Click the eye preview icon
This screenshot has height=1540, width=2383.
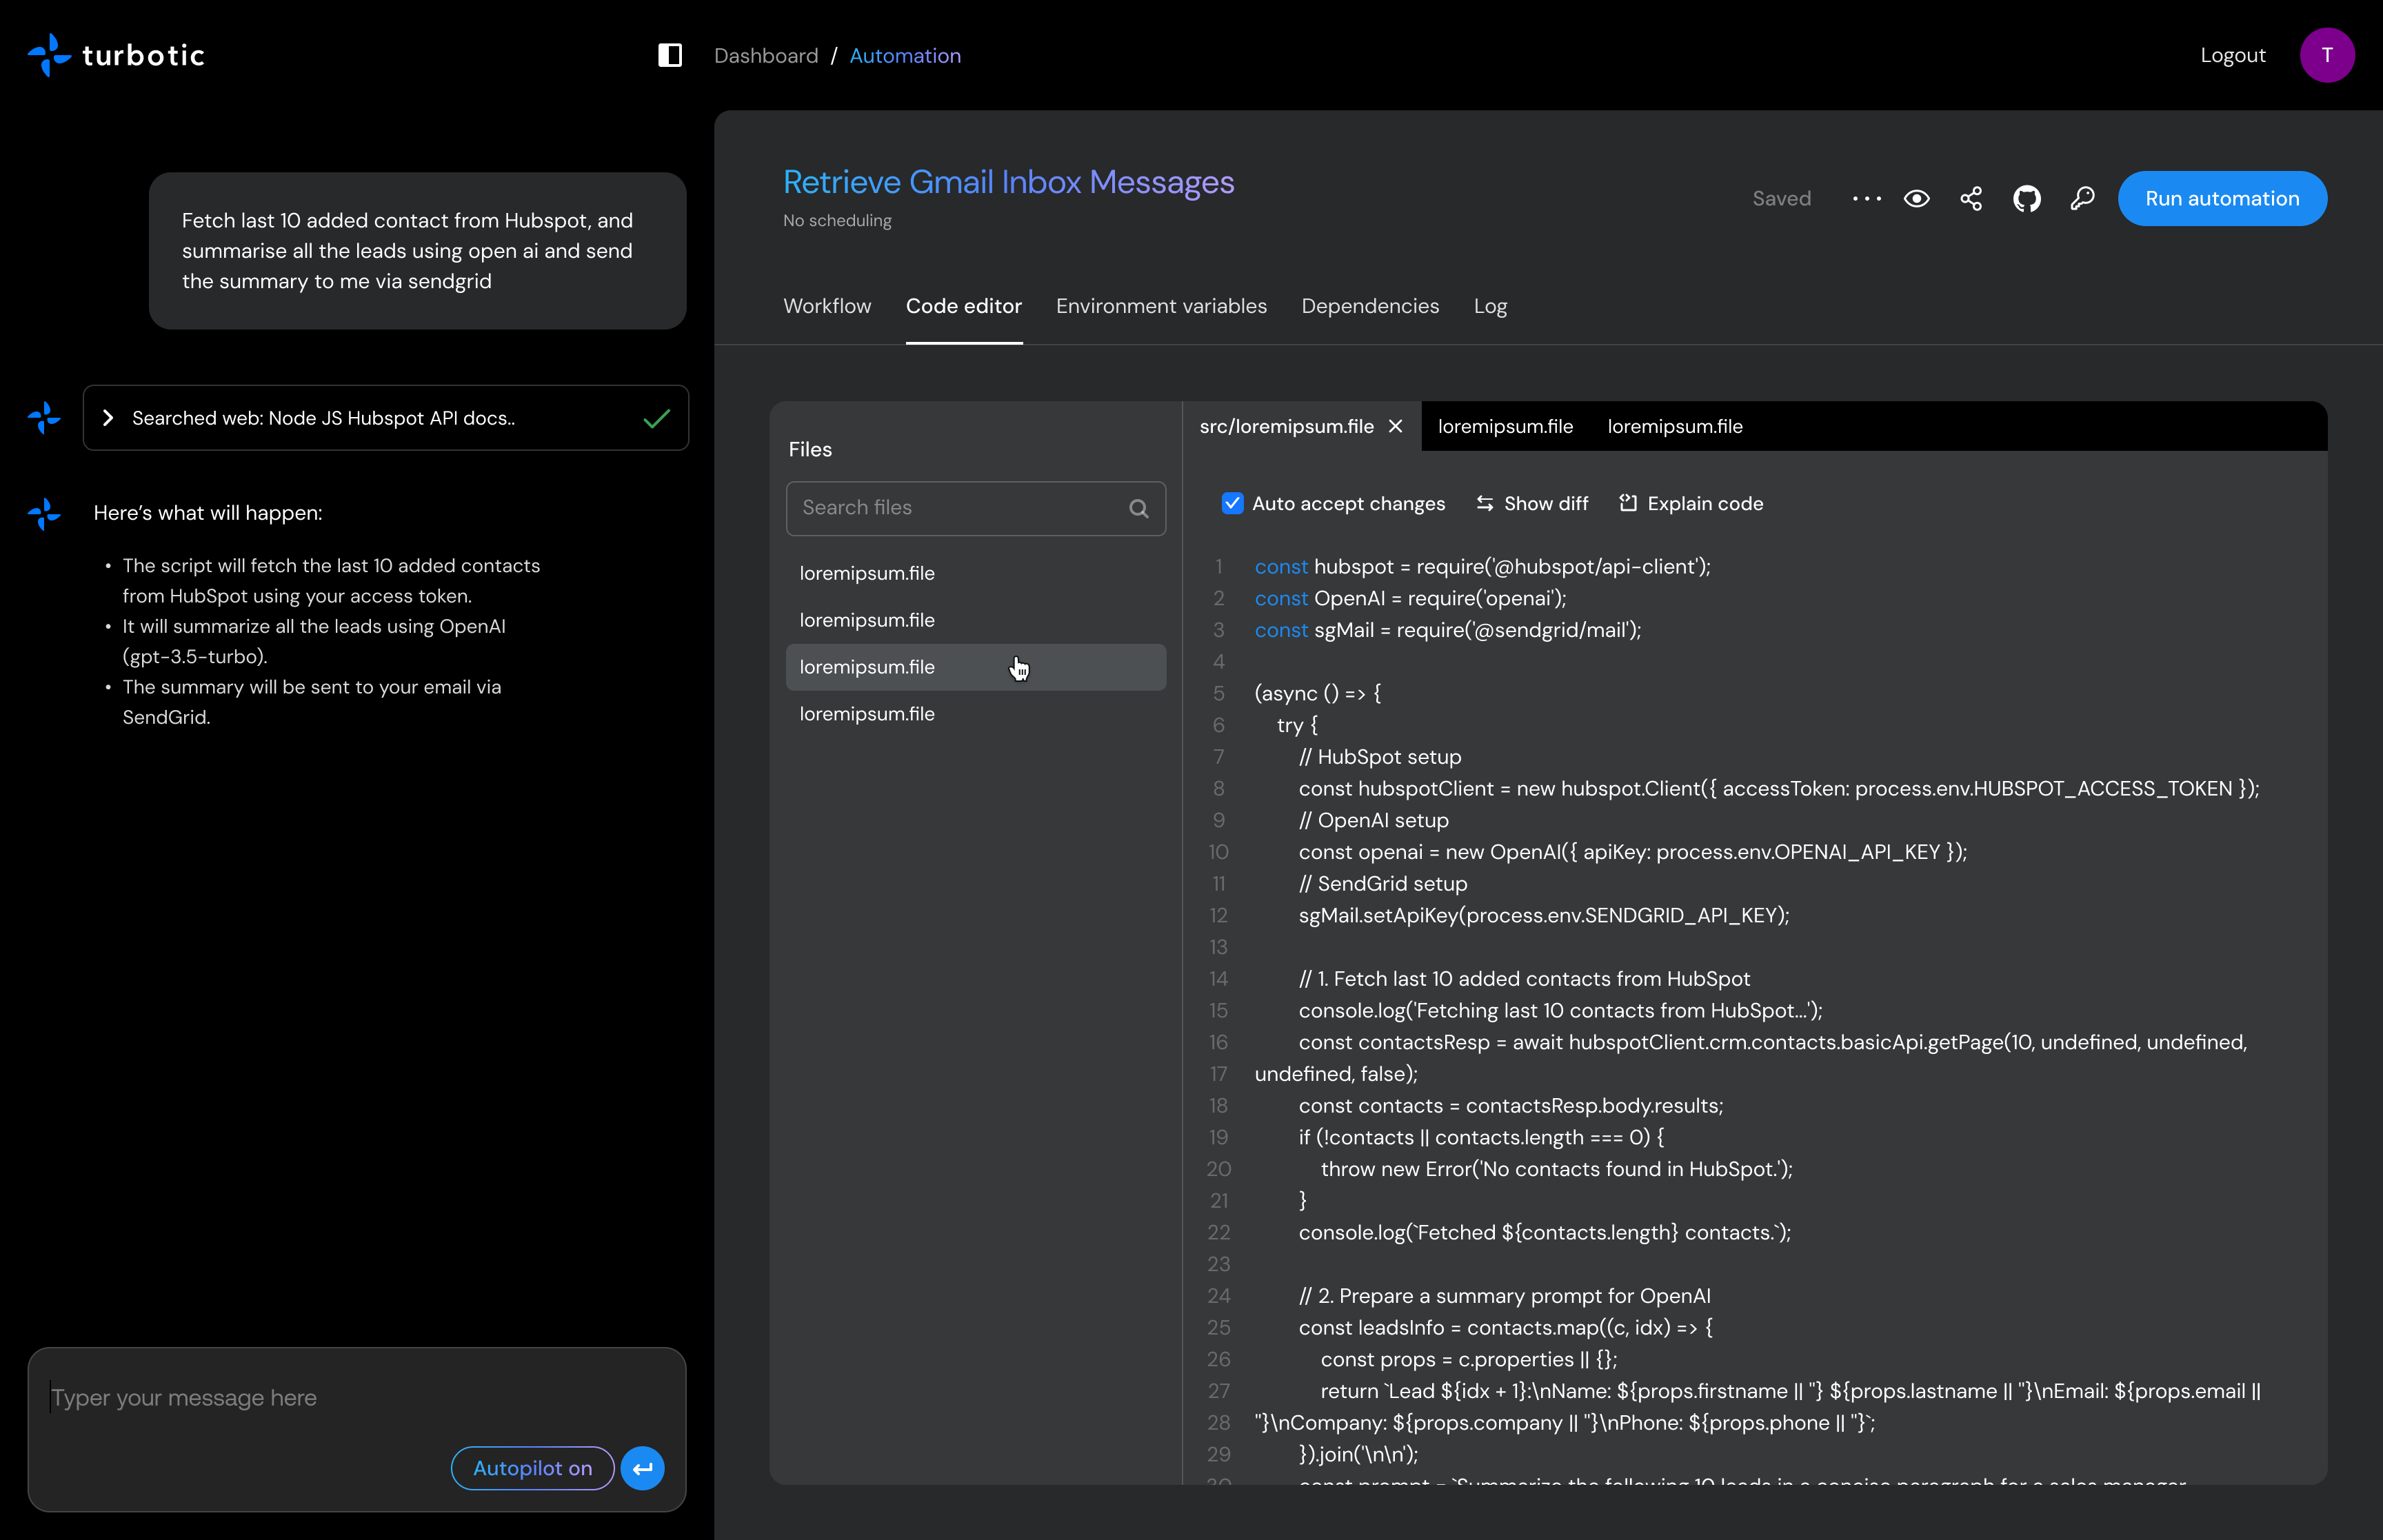pyautogui.click(x=1917, y=198)
